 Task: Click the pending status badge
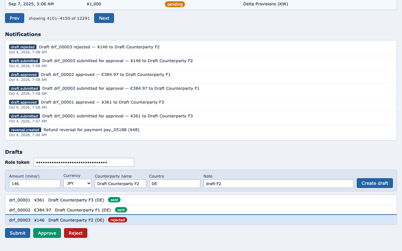click(x=175, y=4)
